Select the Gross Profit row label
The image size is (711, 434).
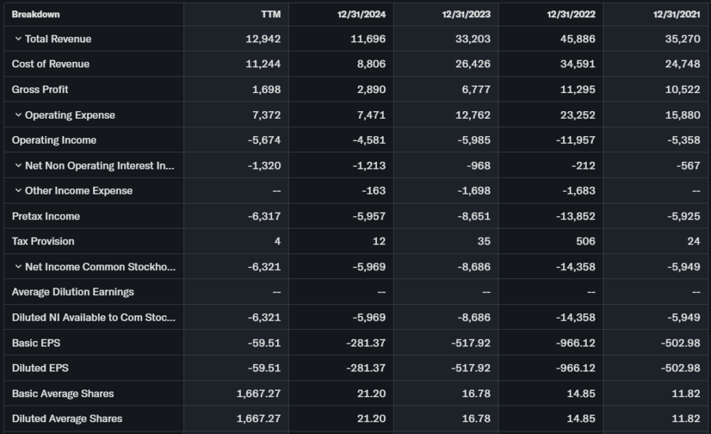pos(40,90)
